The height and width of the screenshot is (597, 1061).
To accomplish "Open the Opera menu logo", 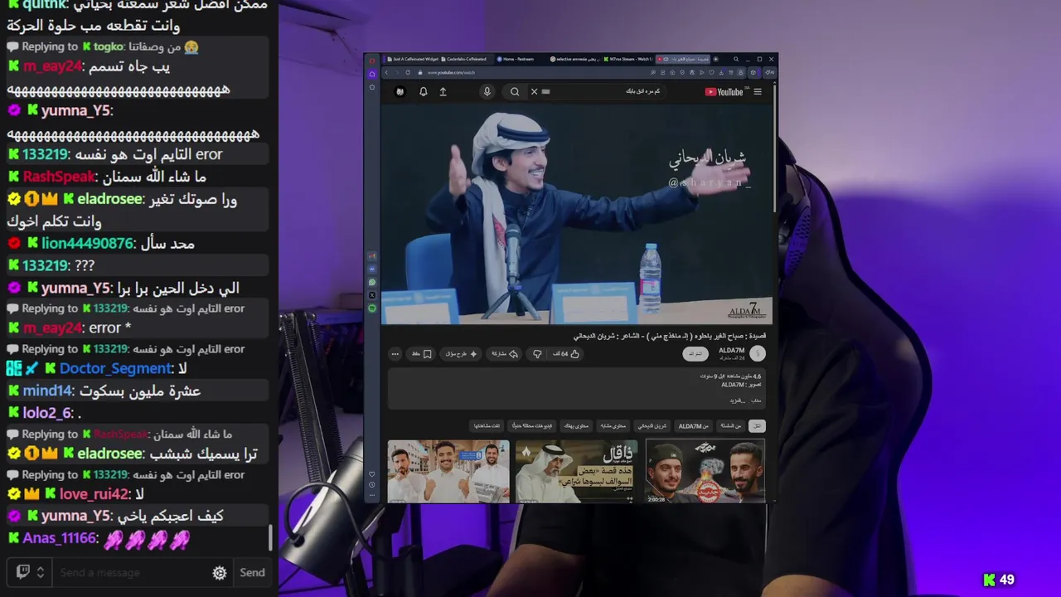I will point(372,61).
